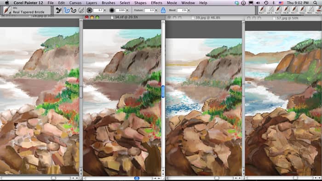
Task: Open the Canvas menu
Action: pos(75,3)
